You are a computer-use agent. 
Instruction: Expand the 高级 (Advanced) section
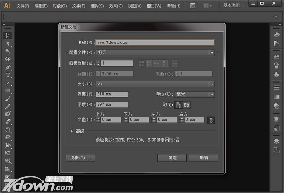[72, 131]
